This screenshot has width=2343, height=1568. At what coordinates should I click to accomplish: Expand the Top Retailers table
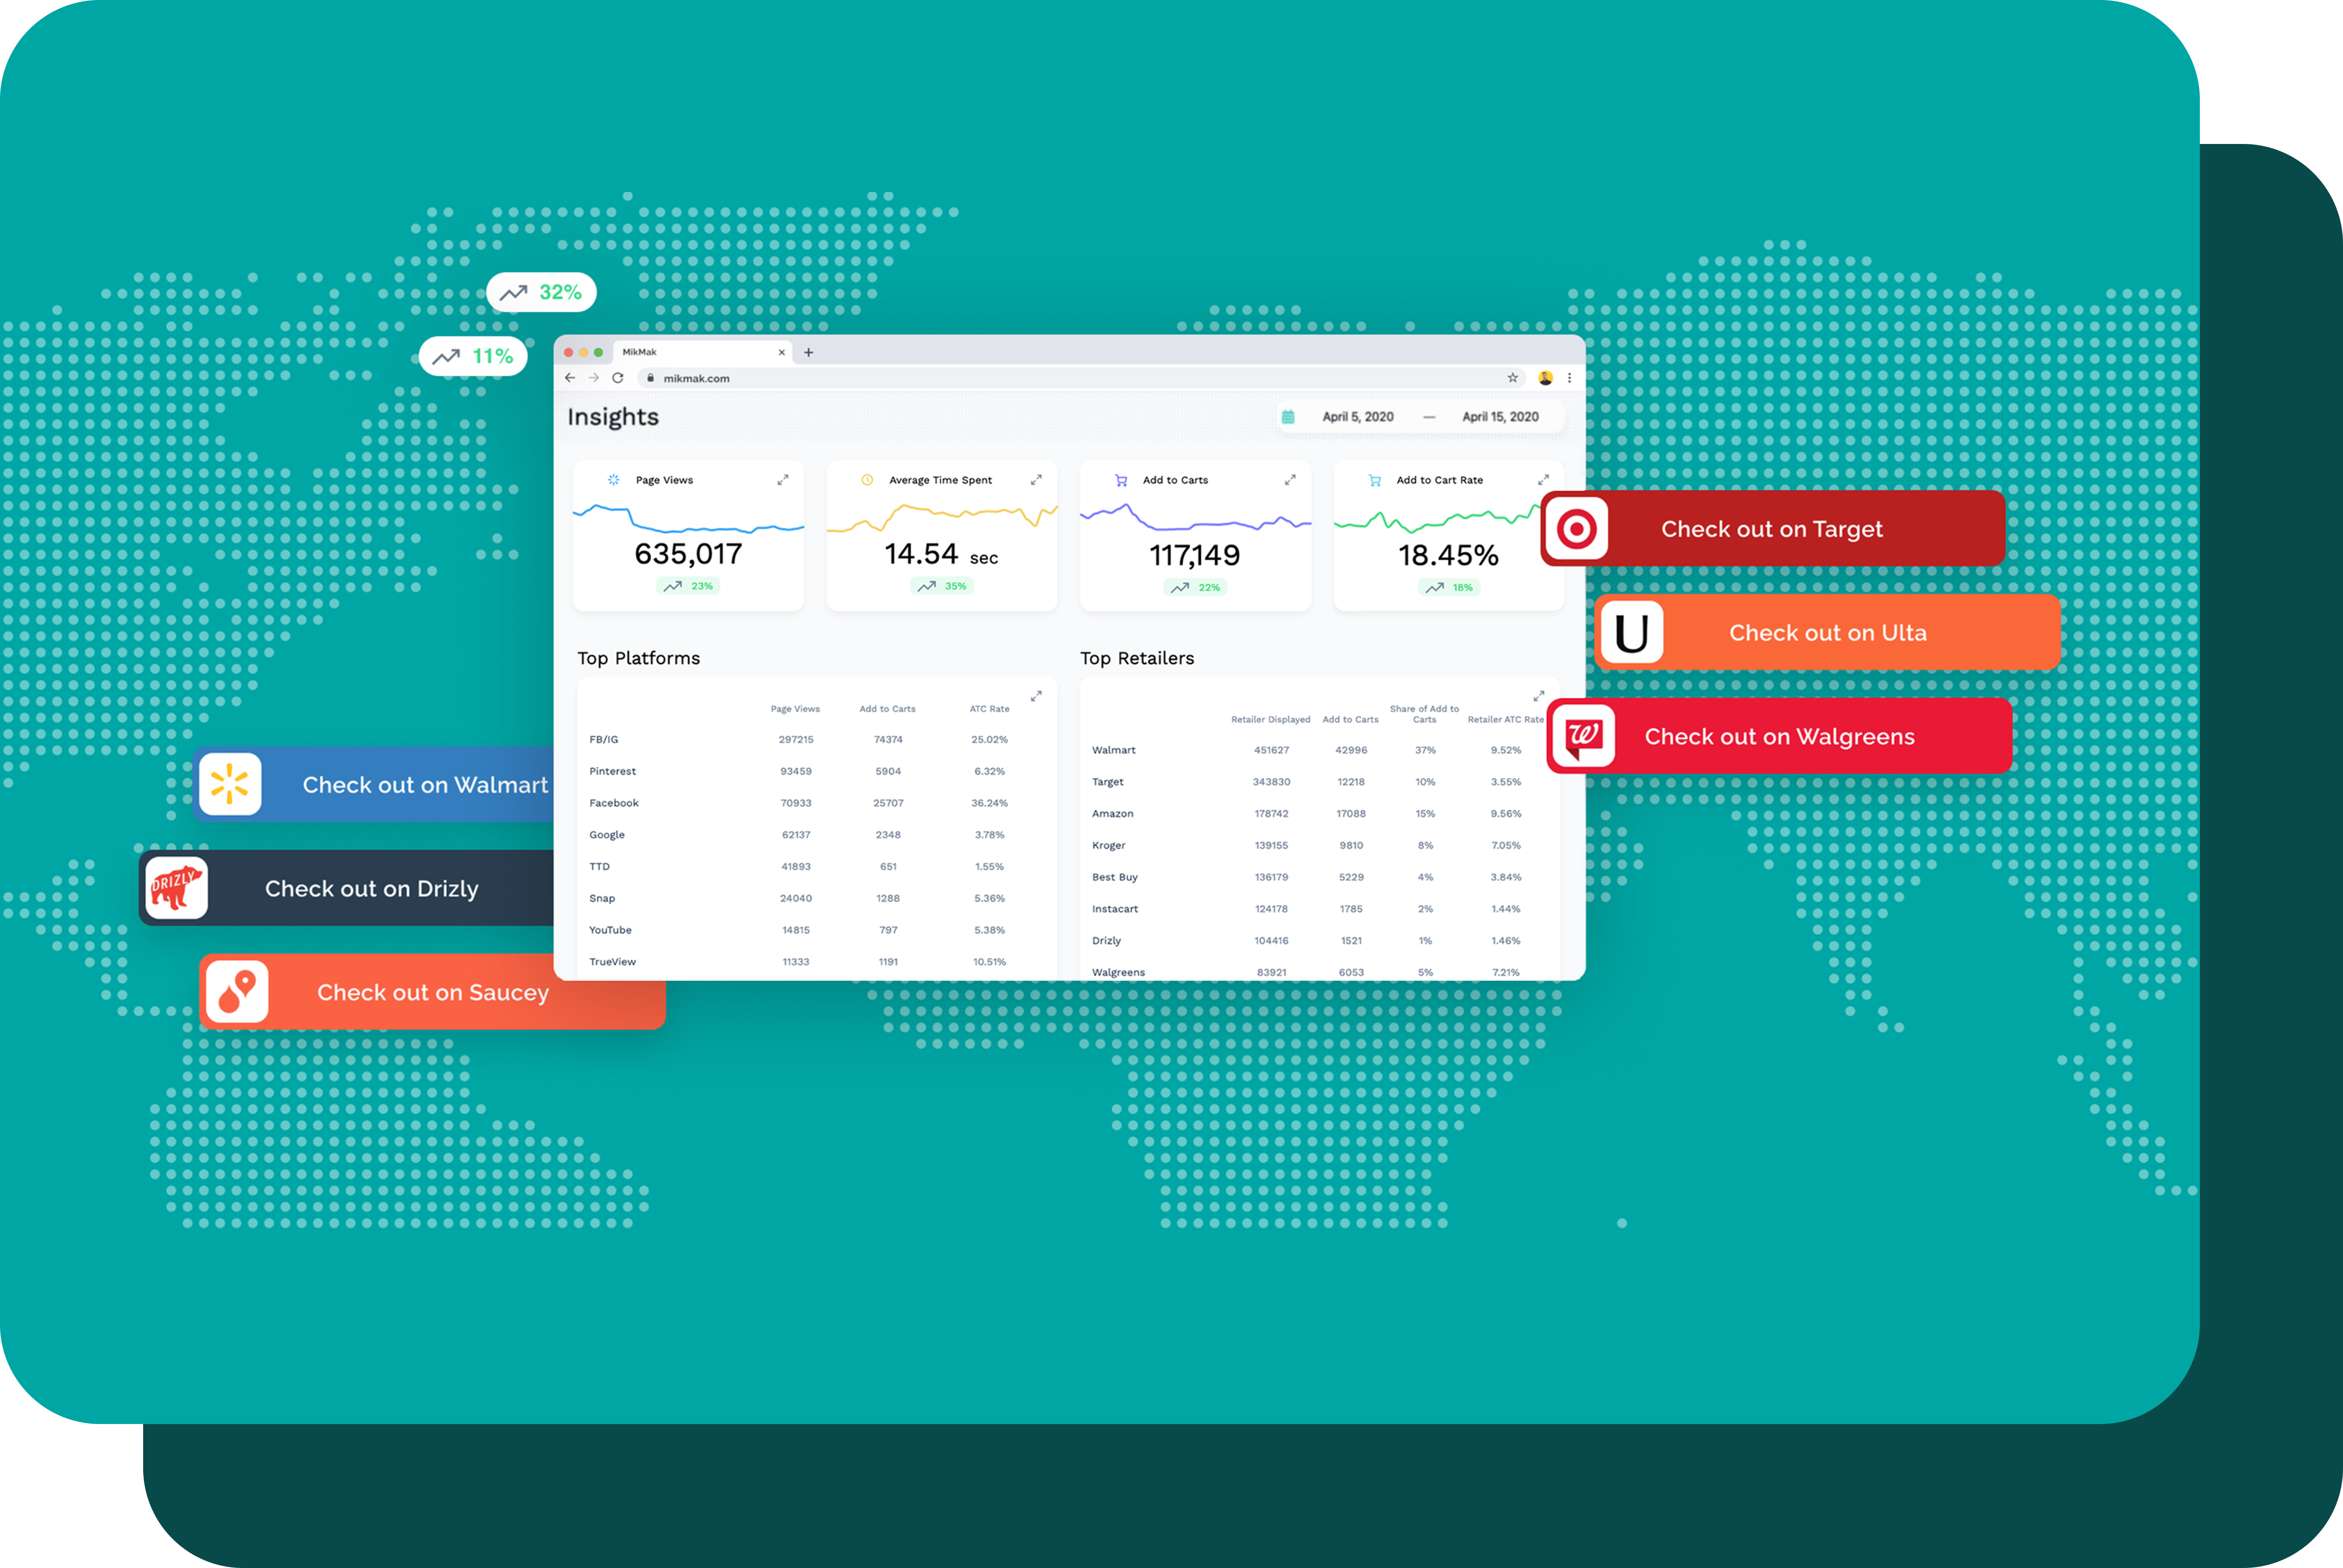(x=1539, y=696)
